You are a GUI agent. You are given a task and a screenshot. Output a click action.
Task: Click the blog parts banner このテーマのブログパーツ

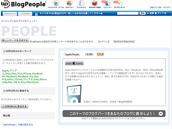click(x=114, y=114)
